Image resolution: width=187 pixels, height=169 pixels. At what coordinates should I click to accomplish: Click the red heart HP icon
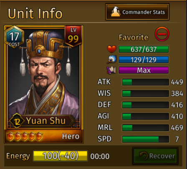[111, 49]
